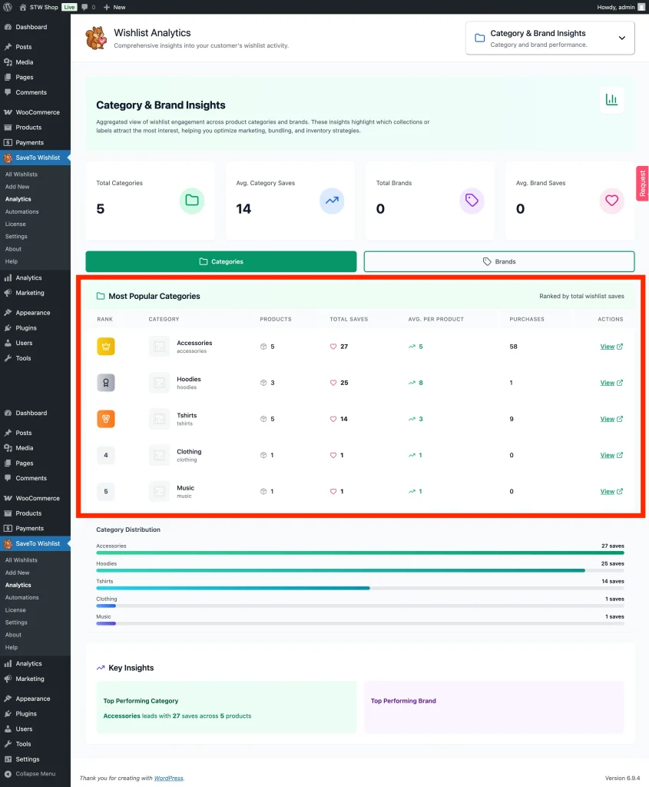
Task: Switch to the Brands tab
Action: pyautogui.click(x=499, y=261)
